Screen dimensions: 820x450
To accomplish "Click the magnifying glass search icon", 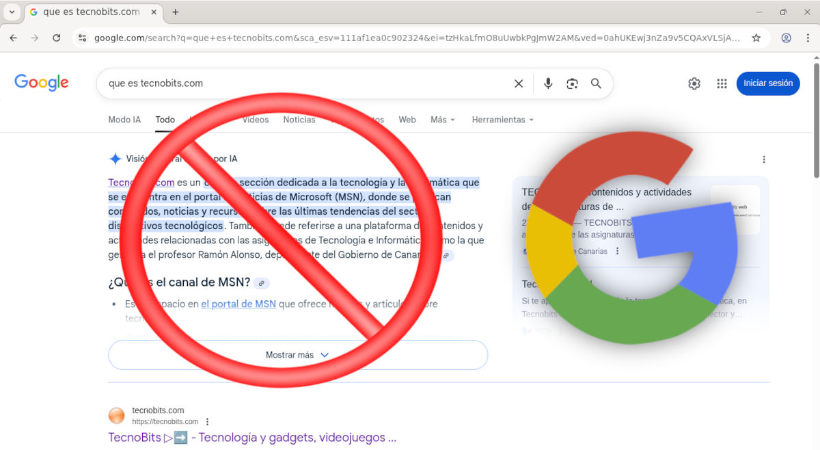I will pyautogui.click(x=596, y=83).
